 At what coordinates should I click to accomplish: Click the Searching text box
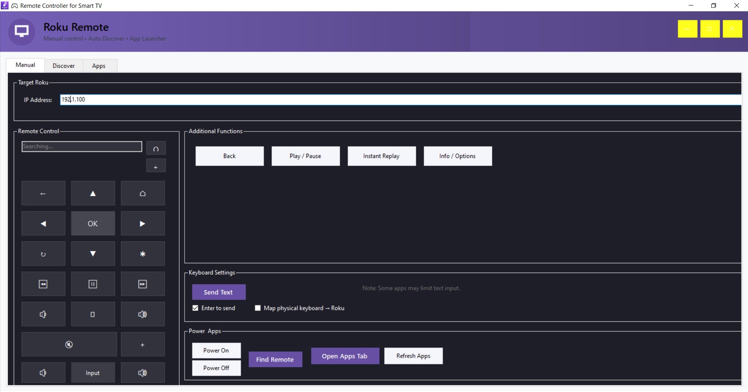(82, 146)
